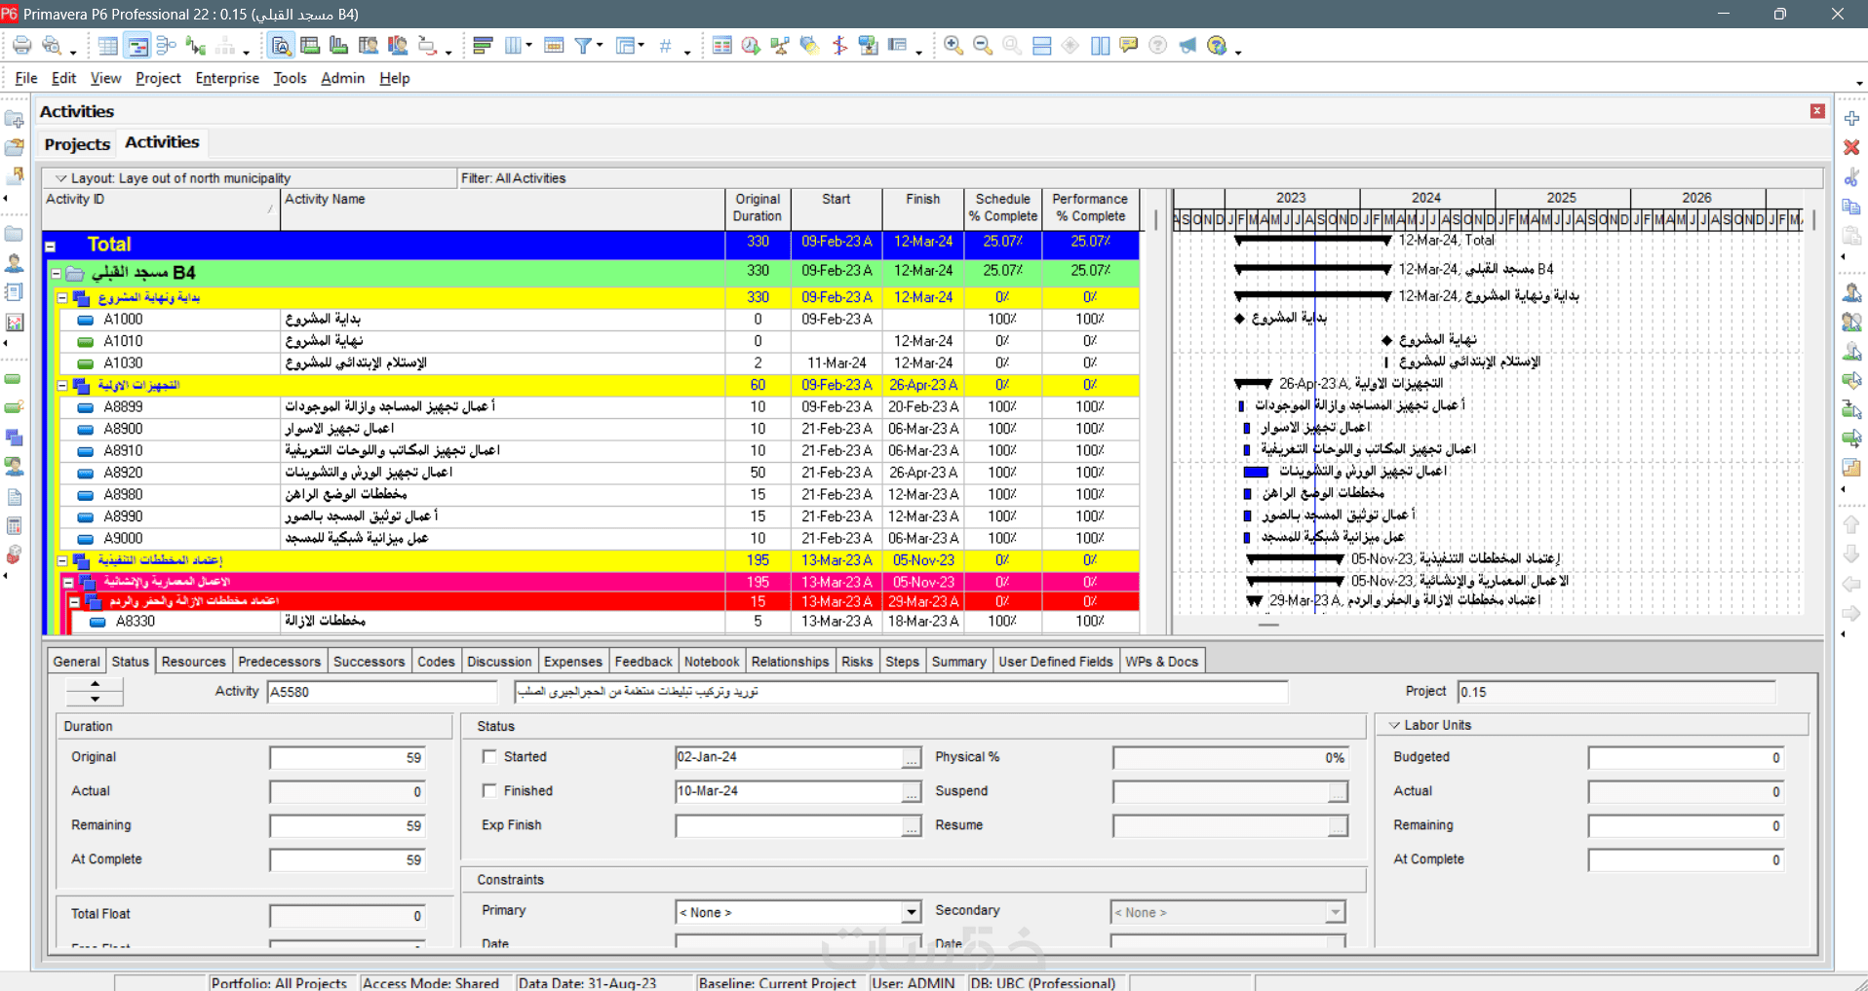
Task: Open the Primary constraint dropdown
Action: click(x=911, y=912)
